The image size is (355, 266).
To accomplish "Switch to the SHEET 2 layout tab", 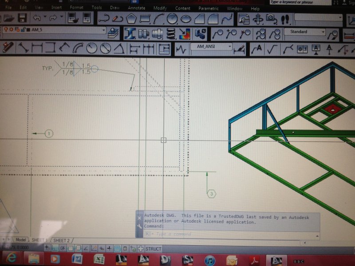I will tap(61, 240).
